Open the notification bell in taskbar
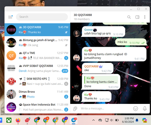The image size is (151, 125). coord(137,120)
